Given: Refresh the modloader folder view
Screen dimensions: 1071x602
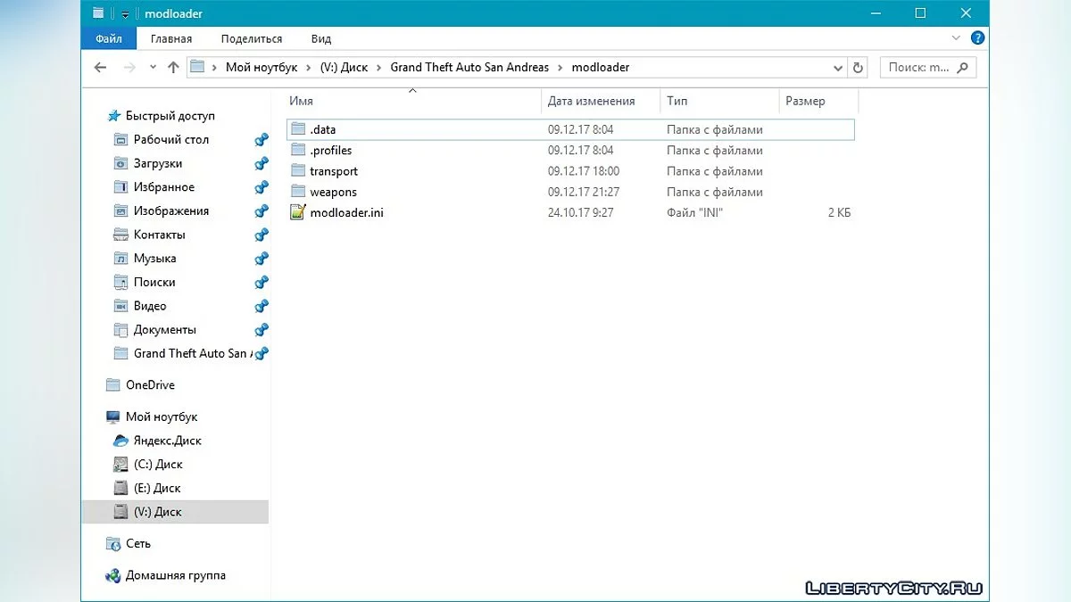Looking at the screenshot, I should pyautogui.click(x=858, y=68).
